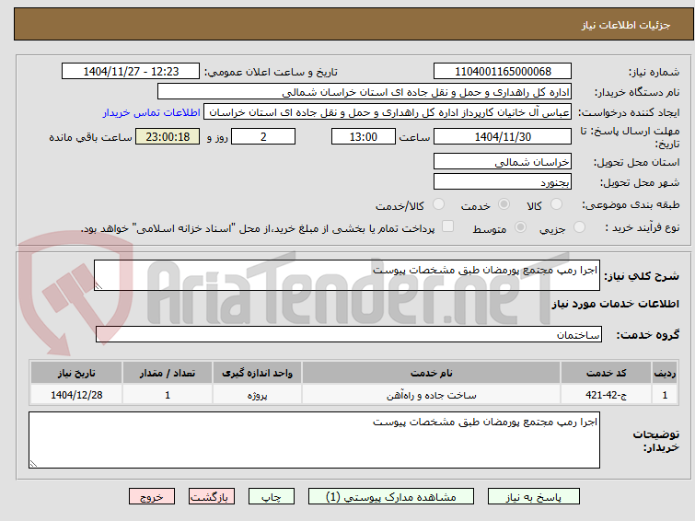The width and height of the screenshot is (695, 521).
Task: Select the کالا radio button
Action: (556, 204)
